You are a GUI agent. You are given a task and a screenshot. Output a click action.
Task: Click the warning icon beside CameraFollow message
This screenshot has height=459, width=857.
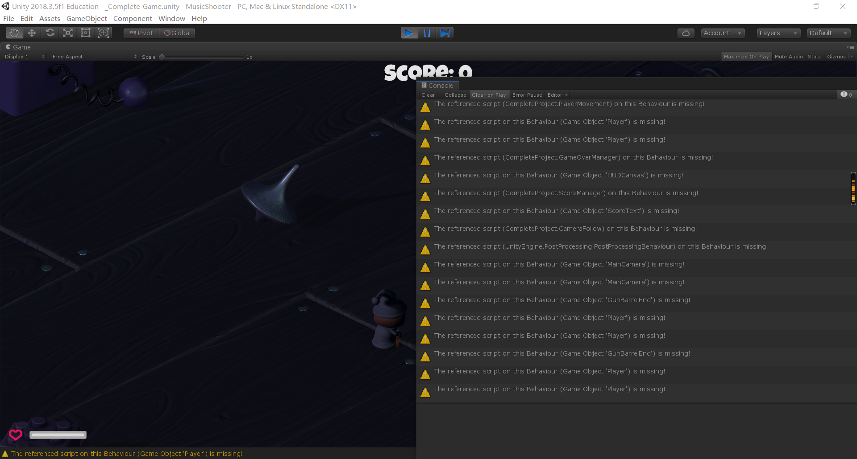click(x=425, y=232)
